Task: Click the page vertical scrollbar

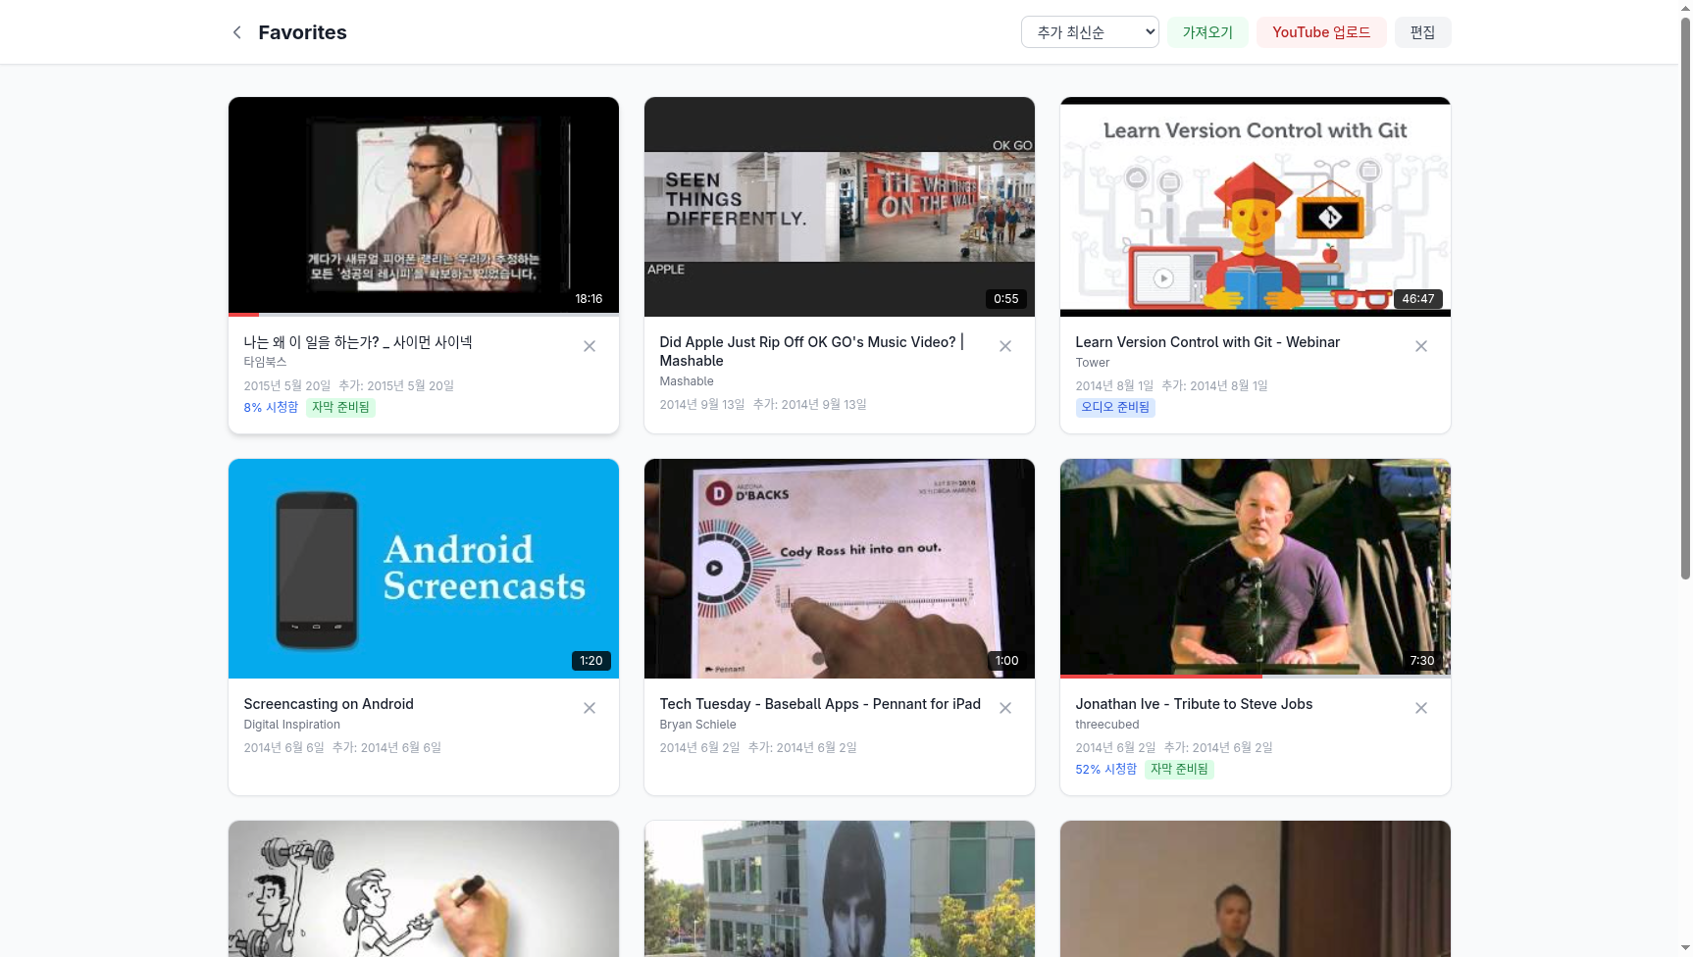Action: (1685, 294)
